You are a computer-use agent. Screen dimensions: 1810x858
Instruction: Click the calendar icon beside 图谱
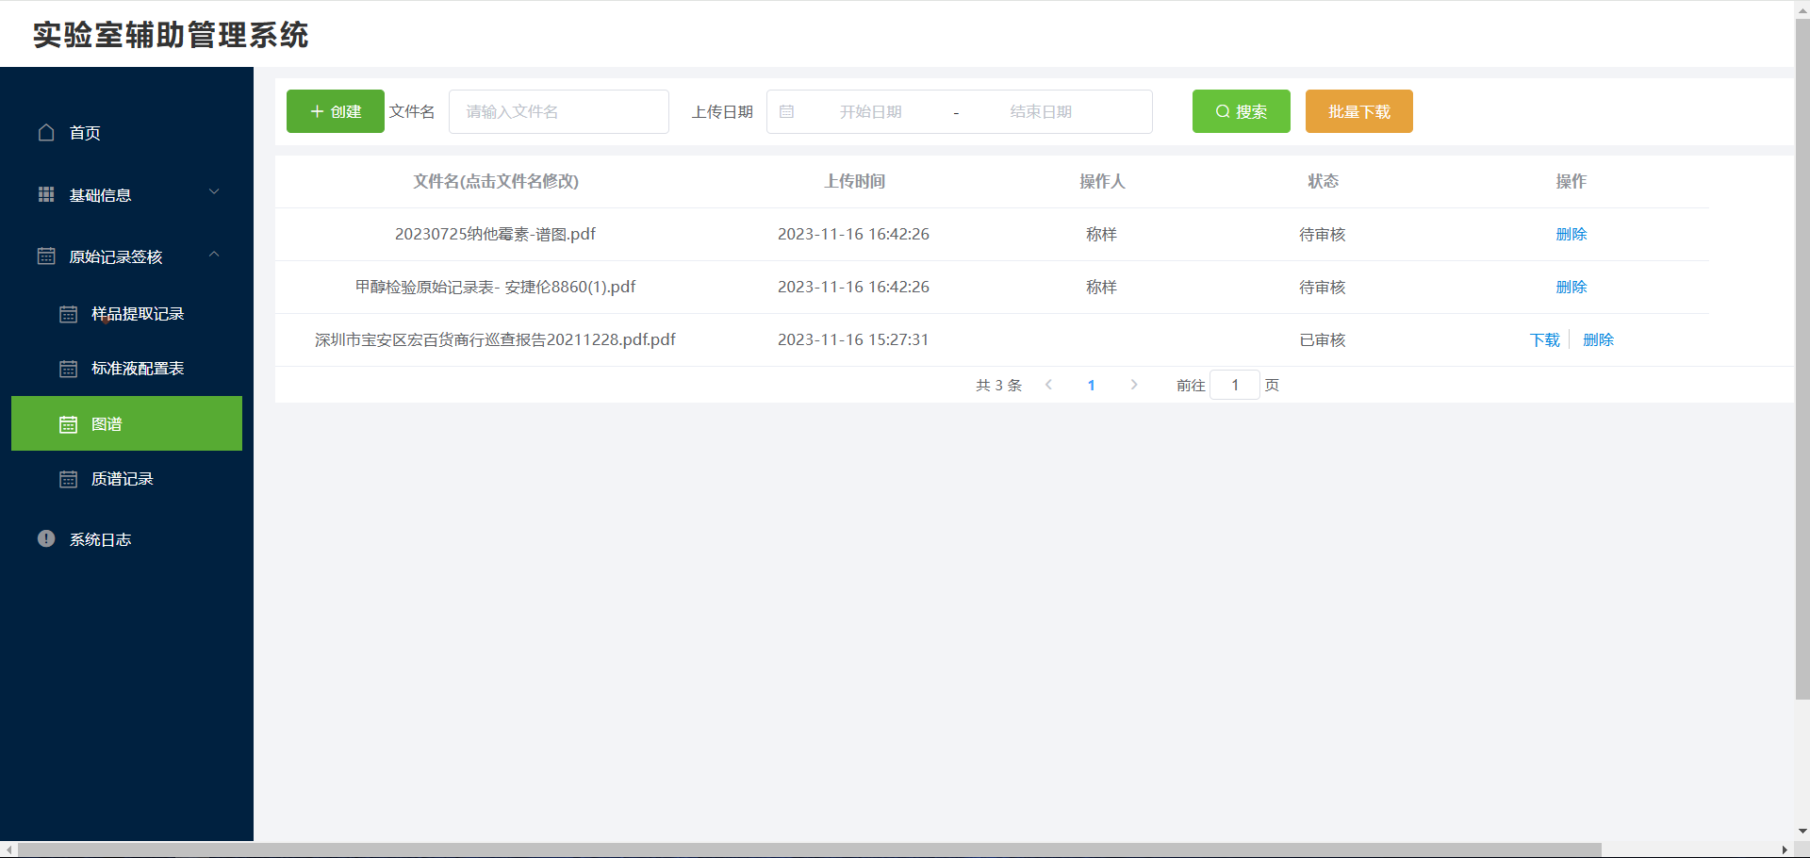69,424
